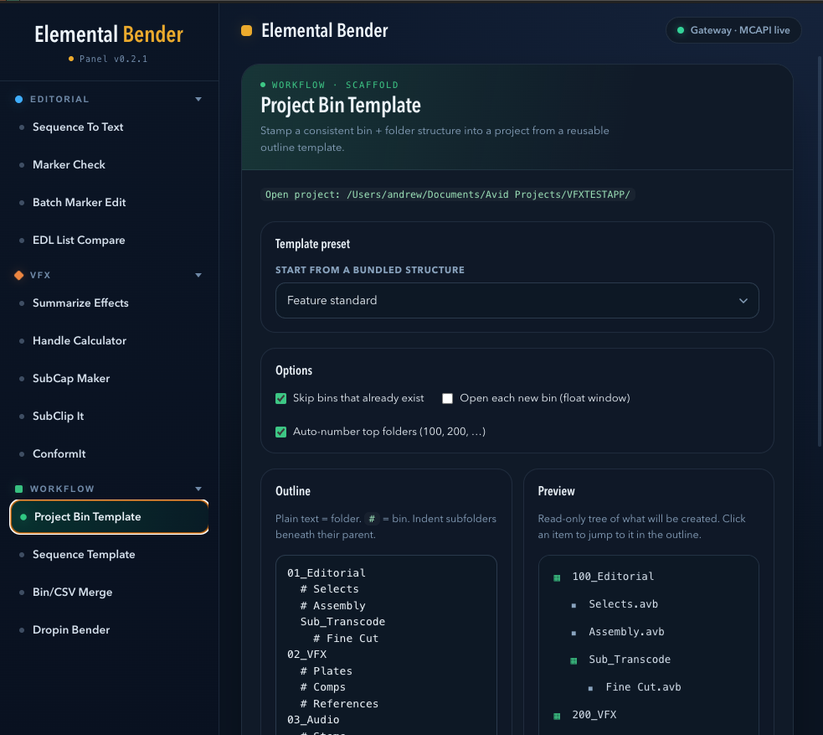Image resolution: width=823 pixels, height=735 pixels.
Task: Open Sequence To Text tool
Action: [x=78, y=127]
